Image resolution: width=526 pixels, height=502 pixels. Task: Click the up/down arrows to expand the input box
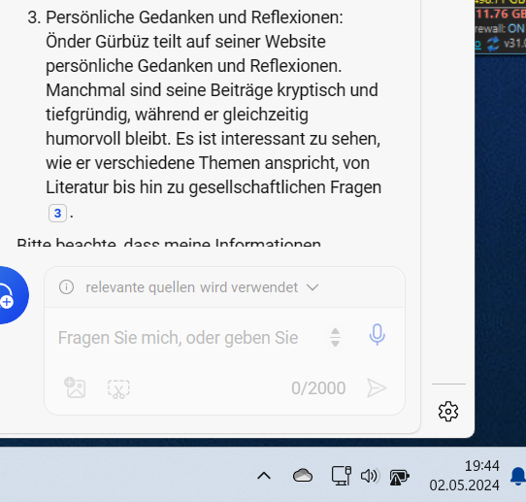[335, 337]
